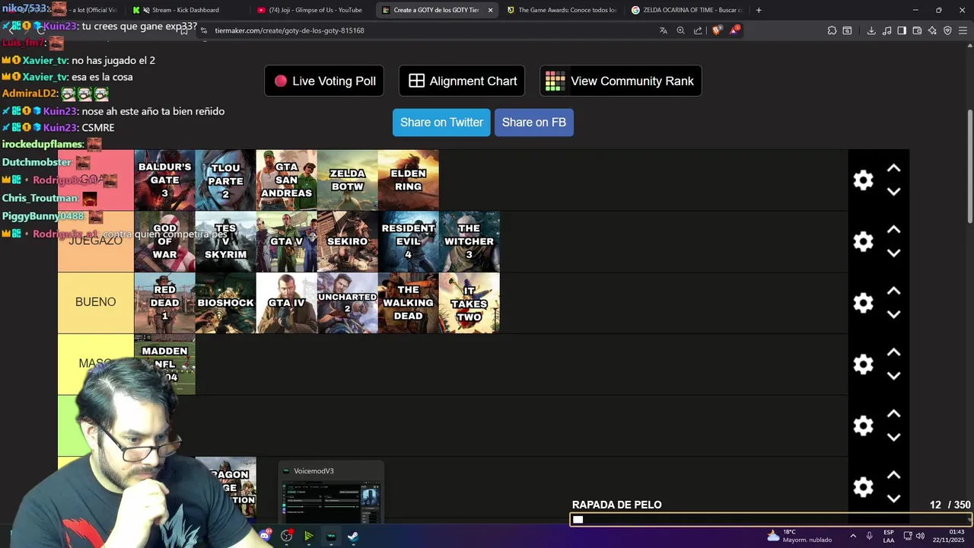The height and width of the screenshot is (548, 974).
Task: Click the translate page icon in address bar
Action: [663, 30]
